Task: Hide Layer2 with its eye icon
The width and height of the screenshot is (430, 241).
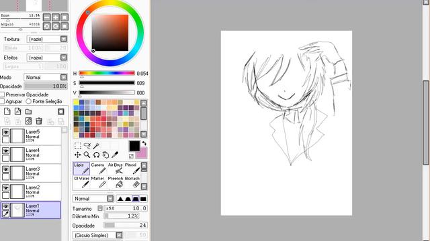Action: click(5, 188)
